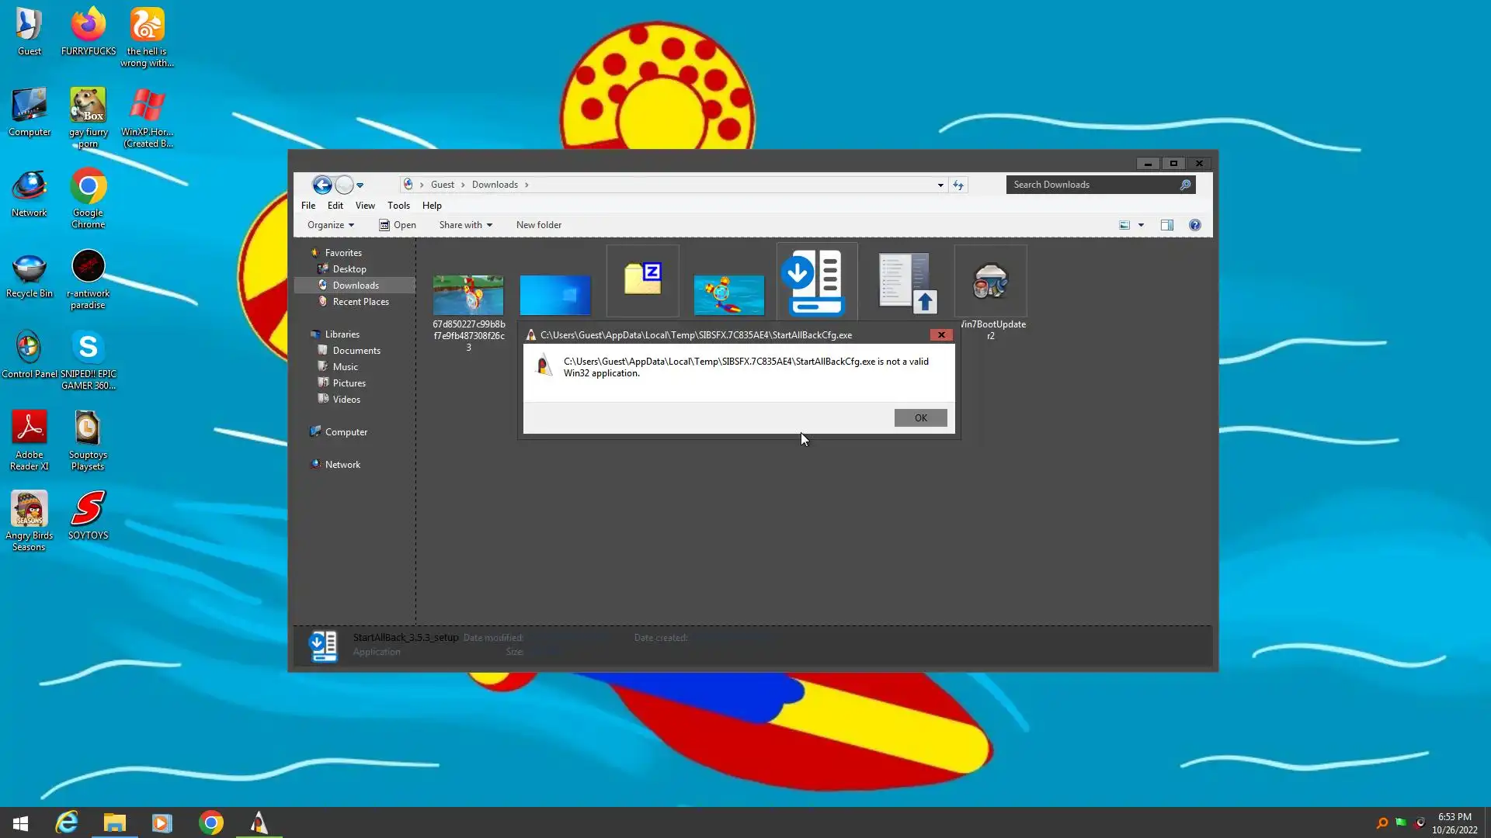Open the Tools menu
Image resolution: width=1491 pixels, height=838 pixels.
tap(398, 206)
